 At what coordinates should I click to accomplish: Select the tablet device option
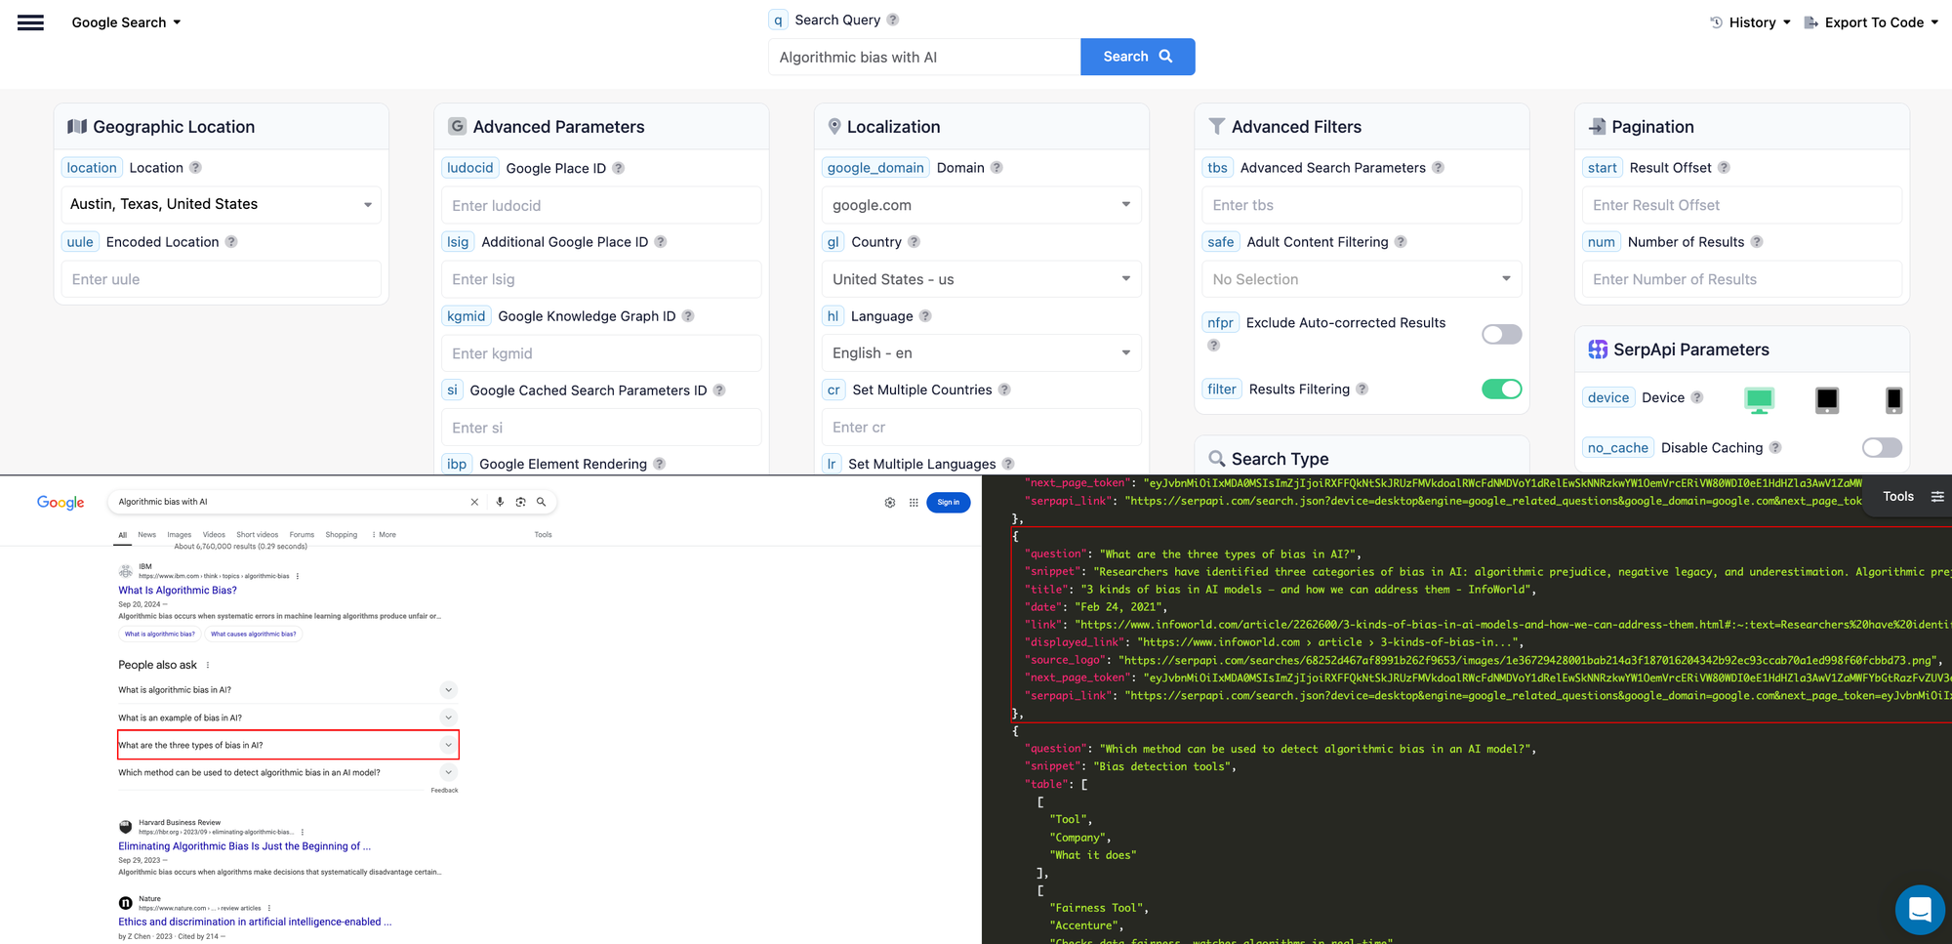1827,399
